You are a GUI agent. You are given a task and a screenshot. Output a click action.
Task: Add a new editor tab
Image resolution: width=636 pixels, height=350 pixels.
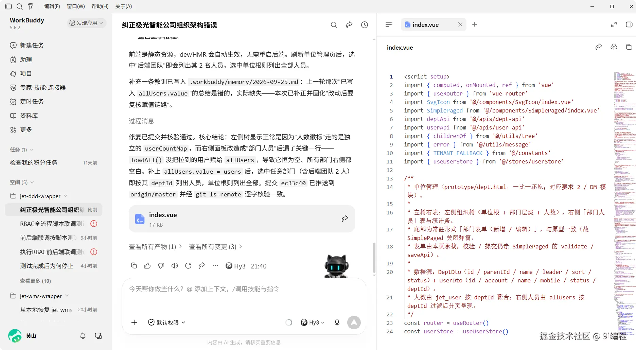pos(475,24)
